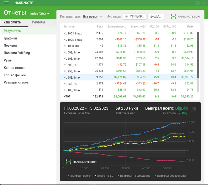Viewport: 208px width, 185px height.
Task: Open chart settings gear icon
Action: 194,109
